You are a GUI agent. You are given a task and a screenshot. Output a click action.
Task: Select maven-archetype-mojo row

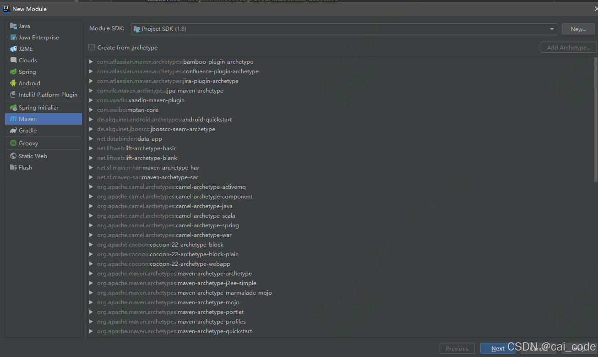(x=340, y=302)
